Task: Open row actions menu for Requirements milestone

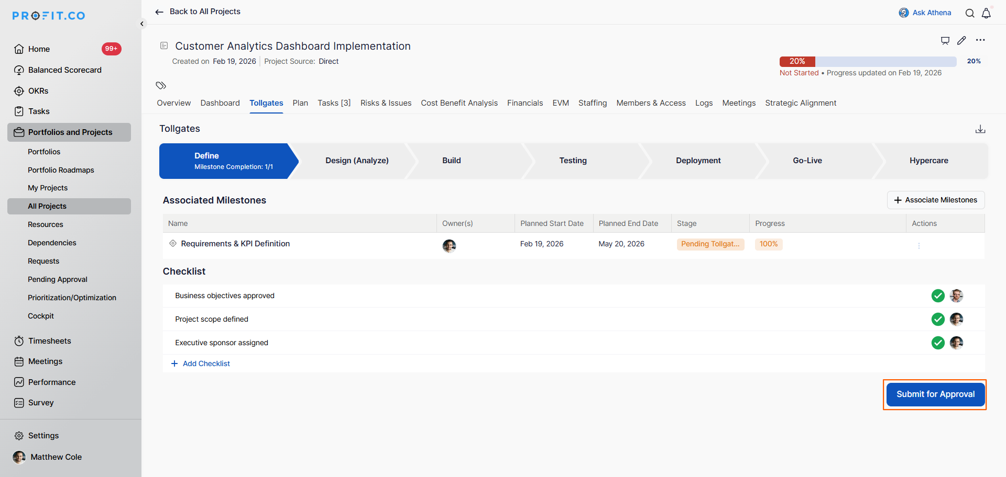Action: coord(919,245)
